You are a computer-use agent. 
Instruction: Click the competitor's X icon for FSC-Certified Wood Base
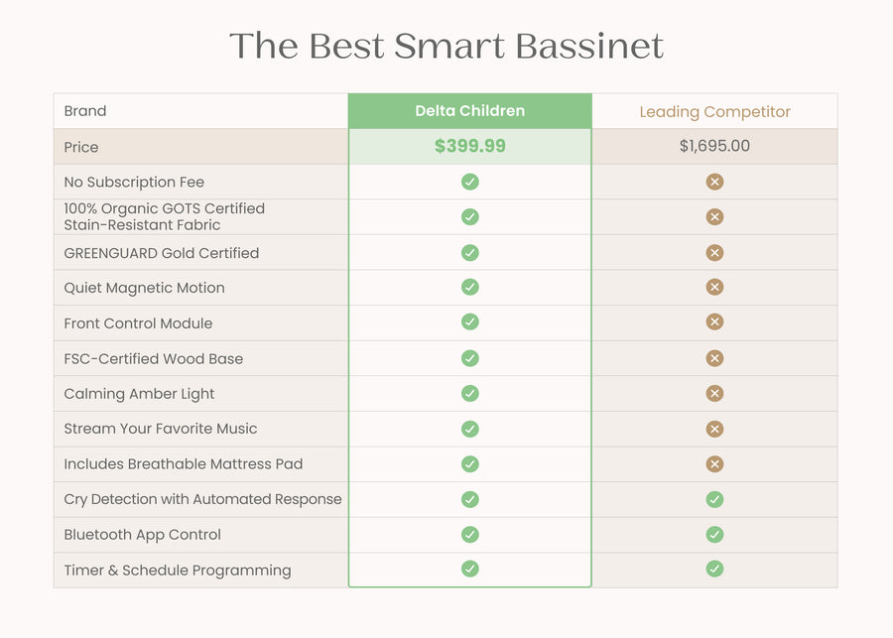click(x=714, y=358)
